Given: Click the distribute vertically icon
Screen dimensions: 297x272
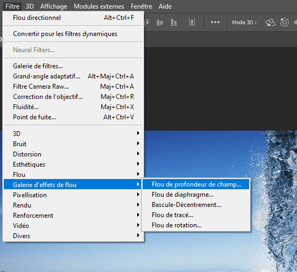Looking at the screenshot, I should (x=192, y=23).
